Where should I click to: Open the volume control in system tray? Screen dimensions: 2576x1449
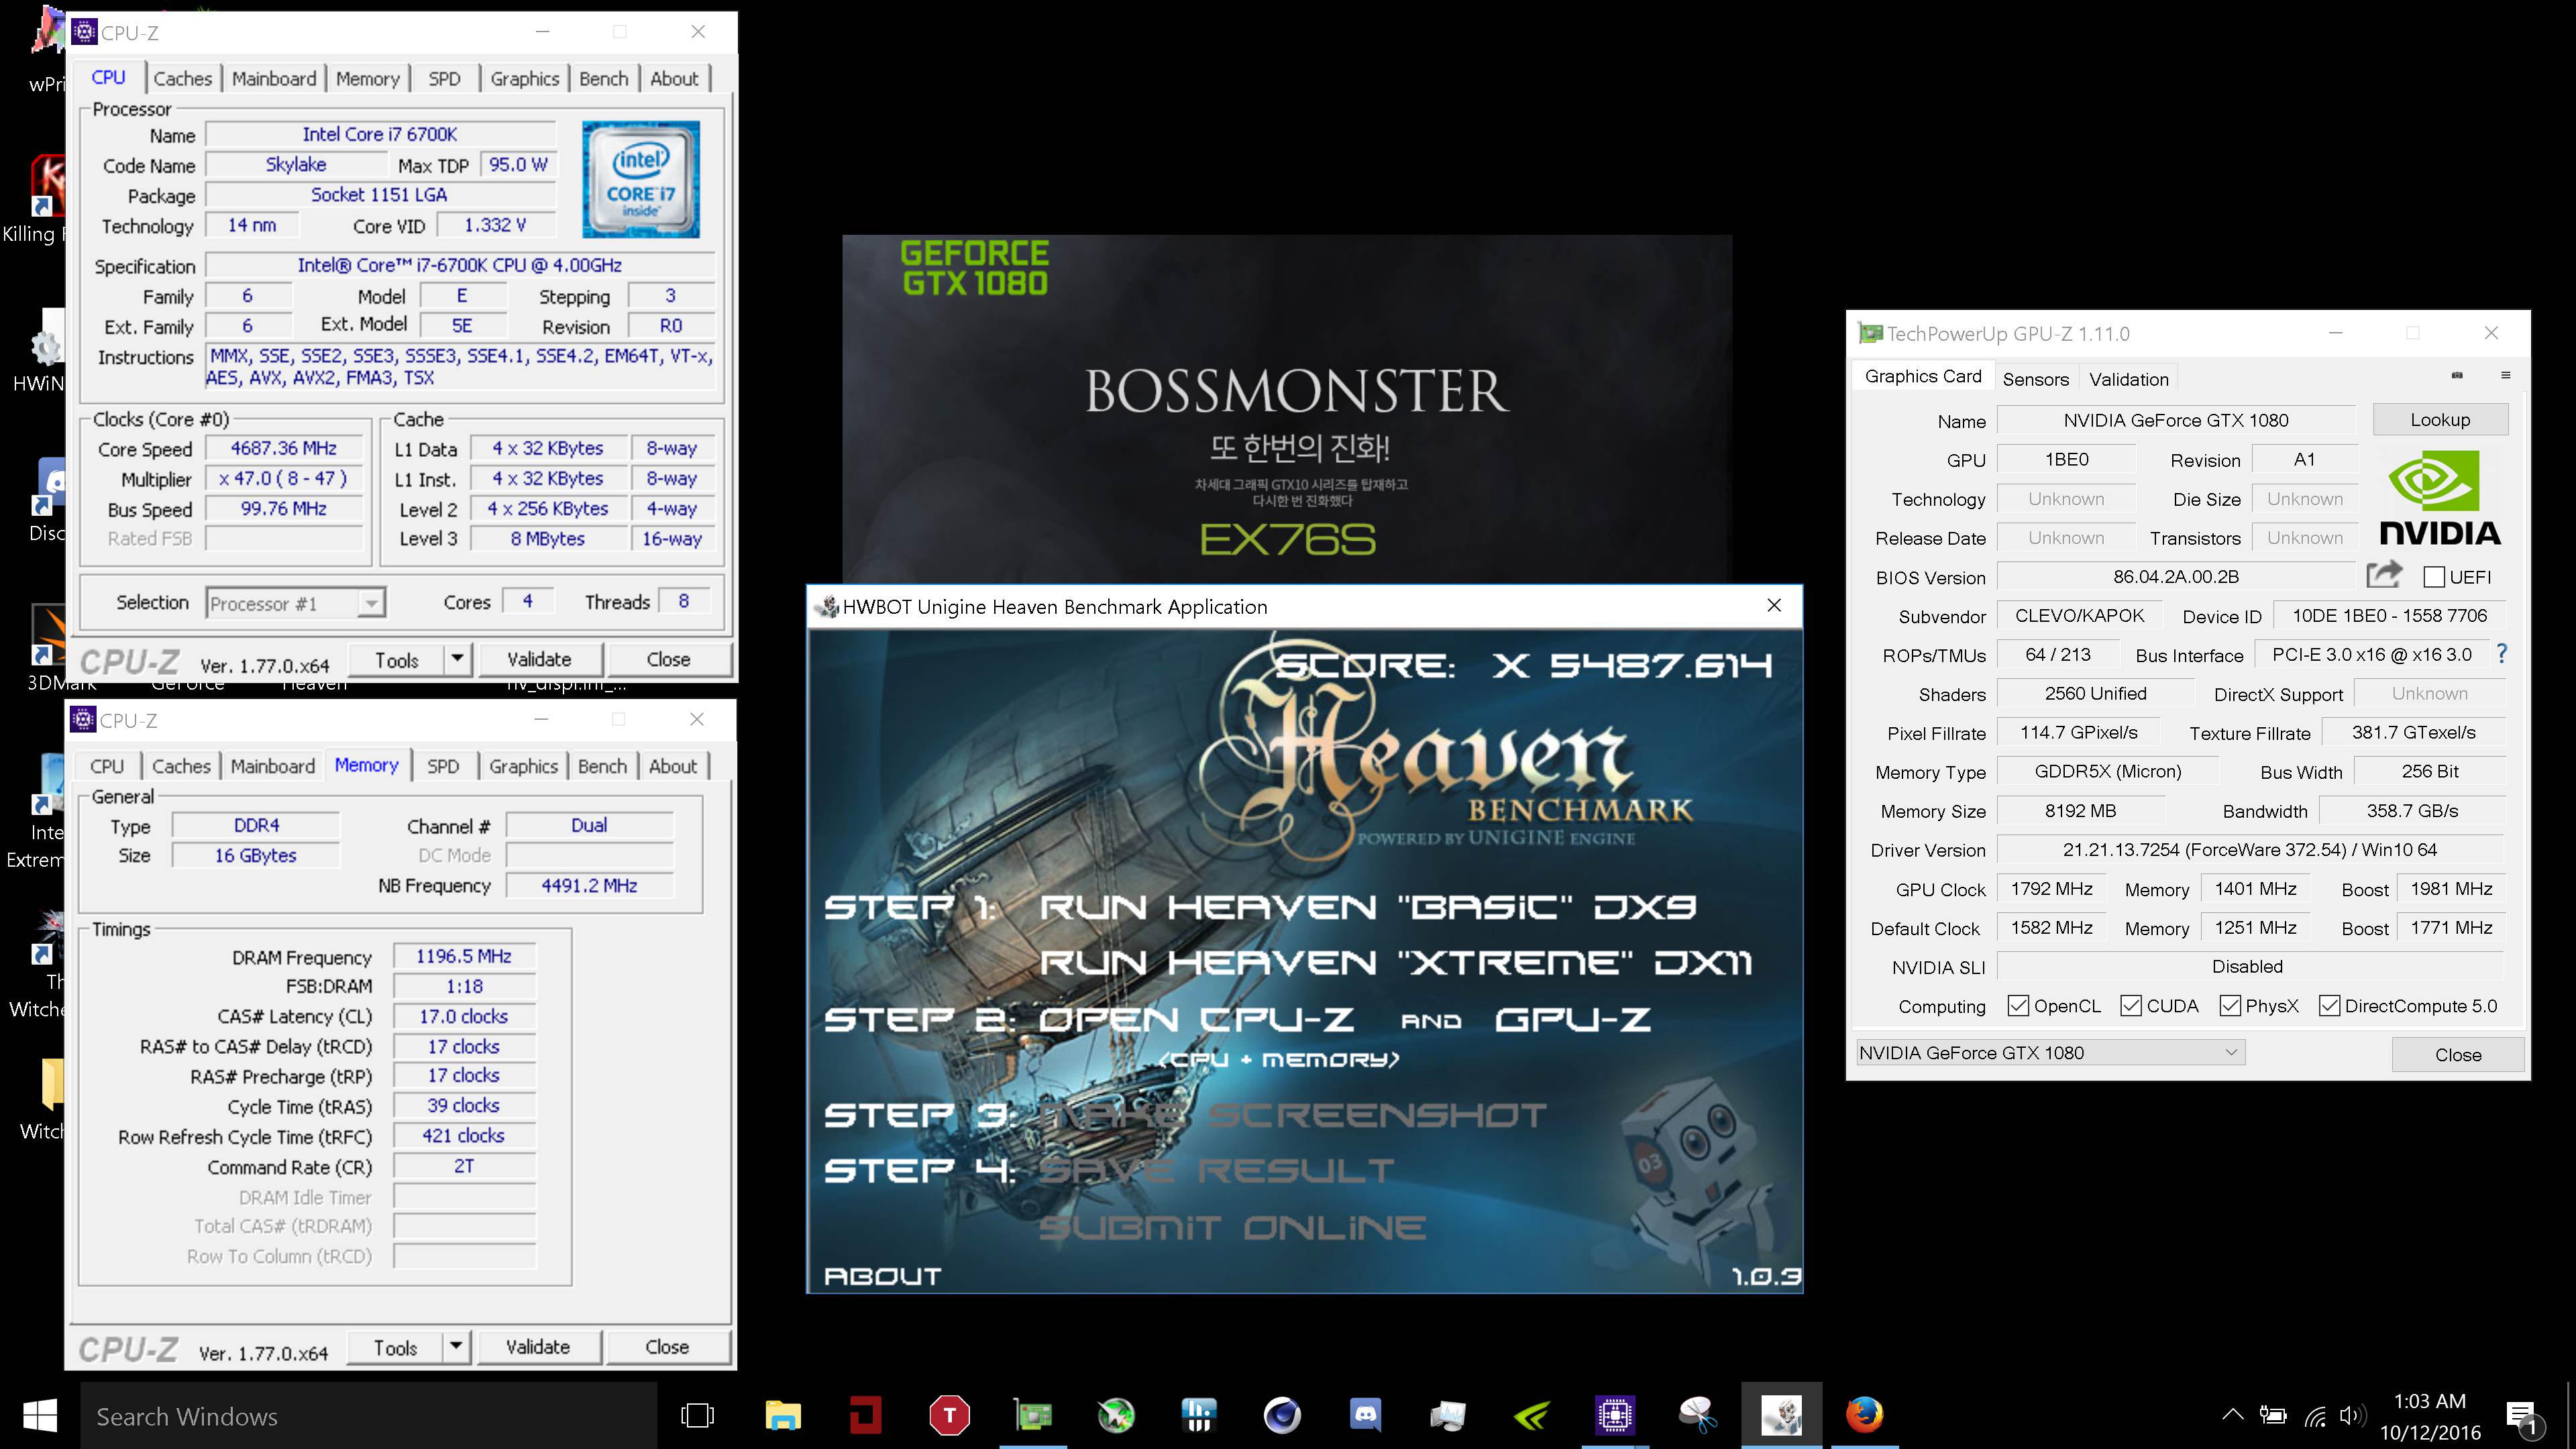pyautogui.click(x=2352, y=1415)
